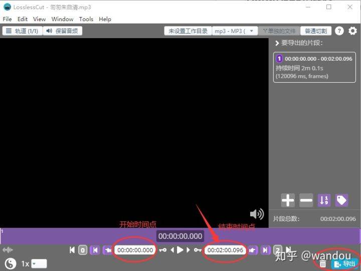Open the segment label tag icon
The width and height of the screenshot is (361, 271).
341,200
